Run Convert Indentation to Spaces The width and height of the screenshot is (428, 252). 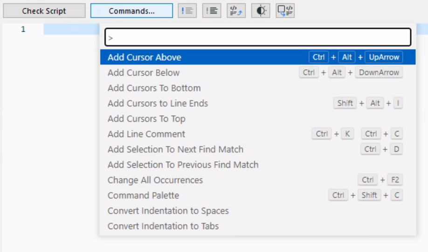click(x=168, y=211)
